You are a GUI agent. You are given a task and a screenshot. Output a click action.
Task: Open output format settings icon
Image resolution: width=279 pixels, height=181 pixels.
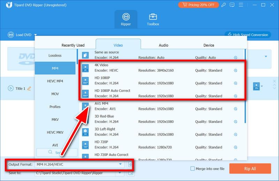[130, 165]
